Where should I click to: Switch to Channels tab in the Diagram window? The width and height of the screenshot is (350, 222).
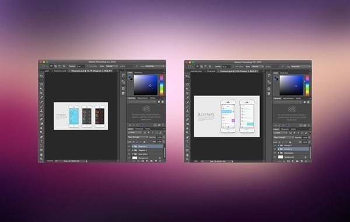coord(139,129)
